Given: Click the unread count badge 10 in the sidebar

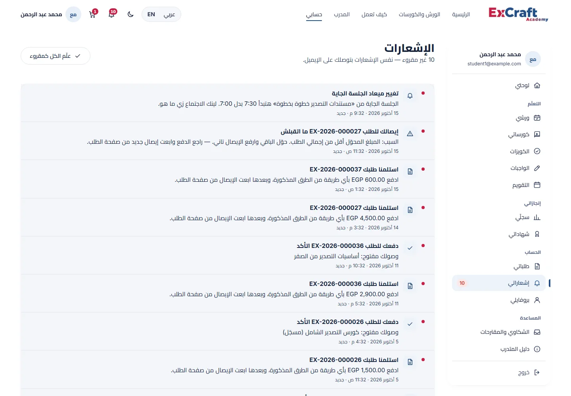Looking at the screenshot, I should coord(462,283).
